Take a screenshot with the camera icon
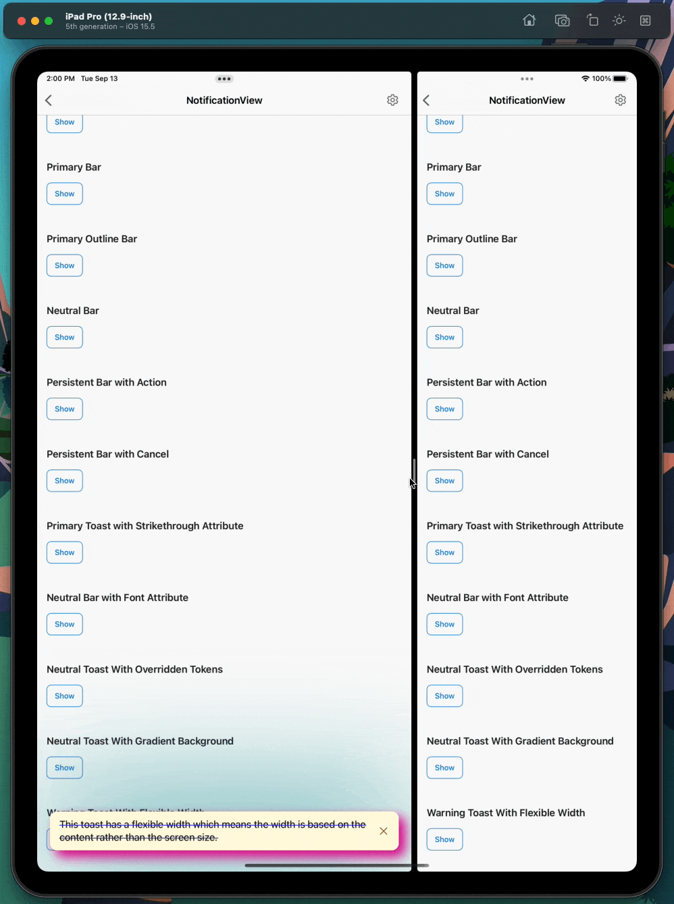The height and width of the screenshot is (904, 674). pos(562,20)
